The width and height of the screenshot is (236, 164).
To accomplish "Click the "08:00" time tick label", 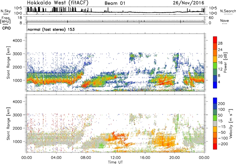I will pos(86,158).
